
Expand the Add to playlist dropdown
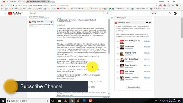pos(133,18)
